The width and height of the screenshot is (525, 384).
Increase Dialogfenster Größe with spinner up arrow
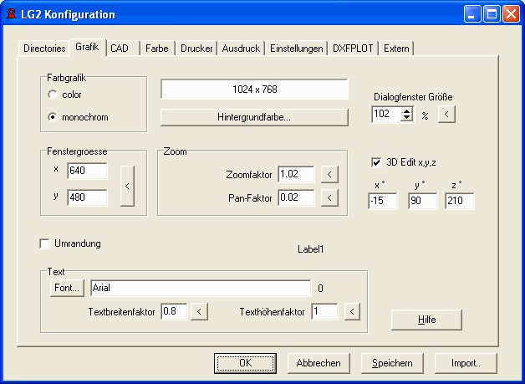(407, 111)
